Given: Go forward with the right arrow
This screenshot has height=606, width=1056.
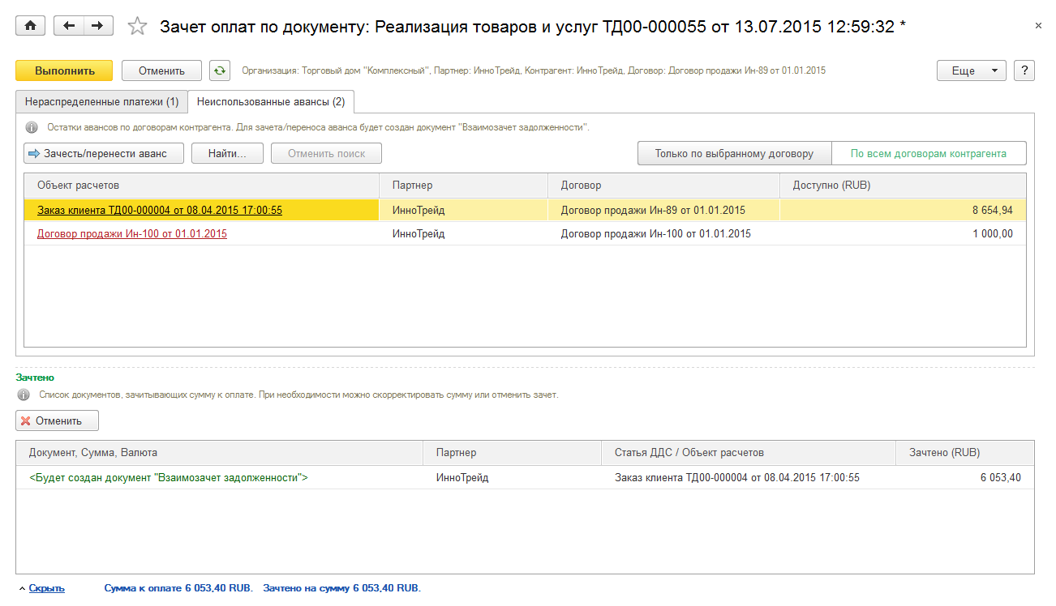Looking at the screenshot, I should point(97,26).
